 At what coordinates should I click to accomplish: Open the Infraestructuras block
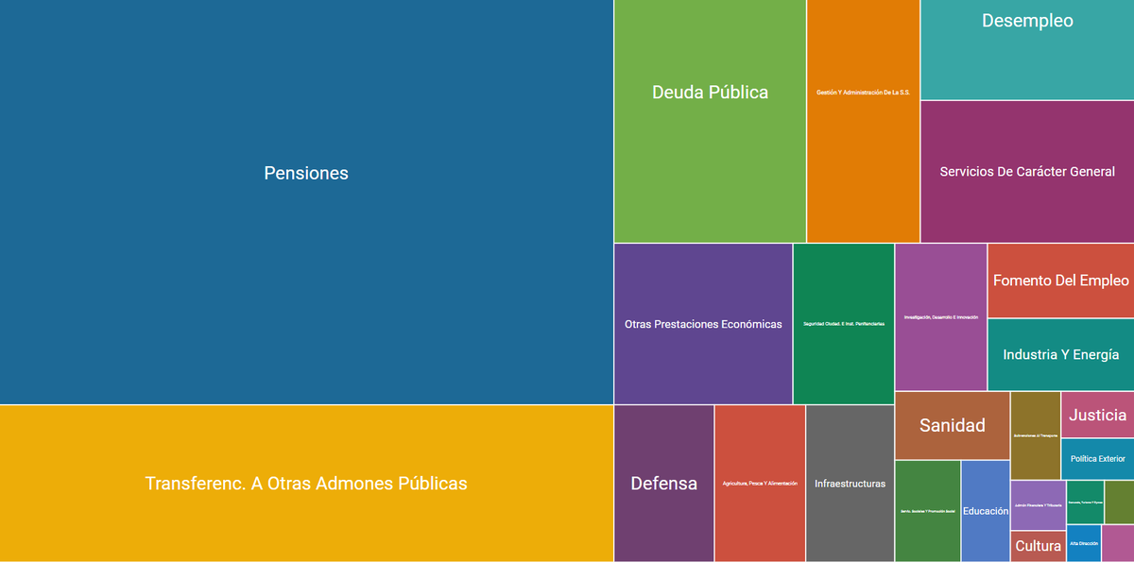850,484
